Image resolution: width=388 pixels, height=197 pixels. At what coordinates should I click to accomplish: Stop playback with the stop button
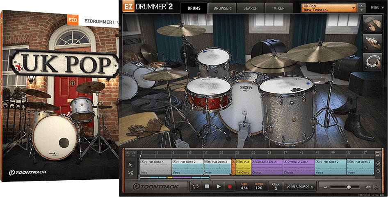click(x=207, y=187)
